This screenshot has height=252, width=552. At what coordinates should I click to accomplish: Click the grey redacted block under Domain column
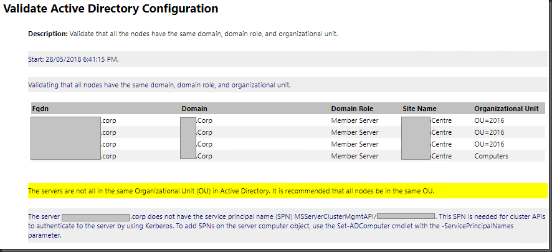coord(188,138)
